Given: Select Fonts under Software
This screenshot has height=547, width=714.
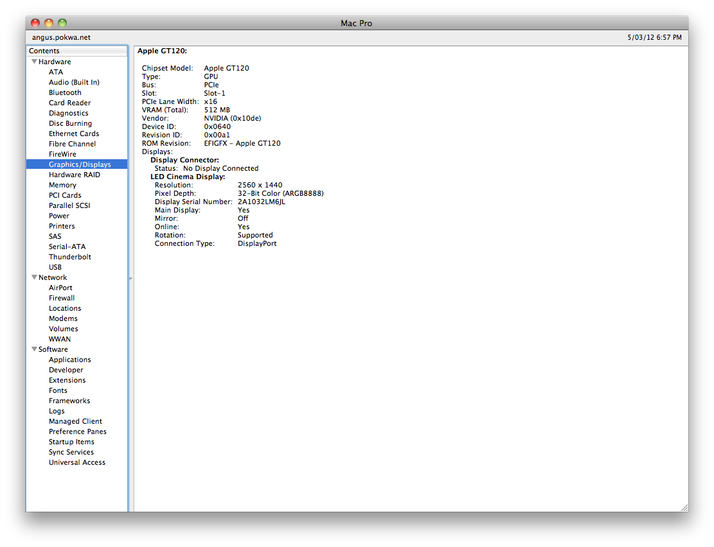Looking at the screenshot, I should coord(58,390).
